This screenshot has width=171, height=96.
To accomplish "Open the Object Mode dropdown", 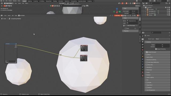I will tap(9, 3).
